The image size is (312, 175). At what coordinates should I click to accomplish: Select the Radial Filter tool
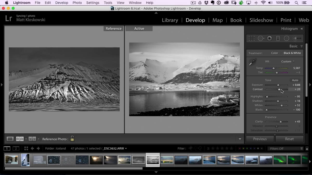(287, 38)
